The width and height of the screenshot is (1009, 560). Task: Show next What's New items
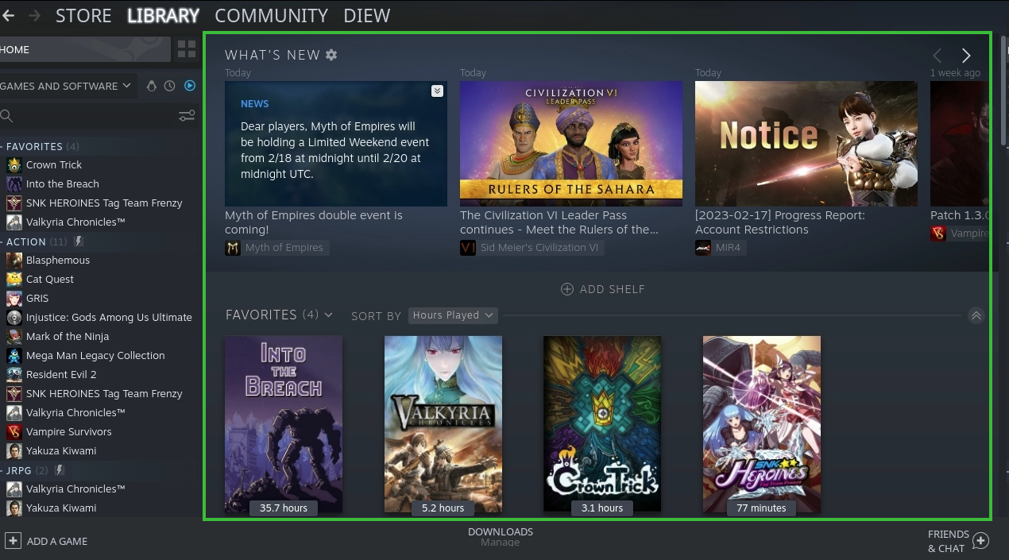point(966,56)
